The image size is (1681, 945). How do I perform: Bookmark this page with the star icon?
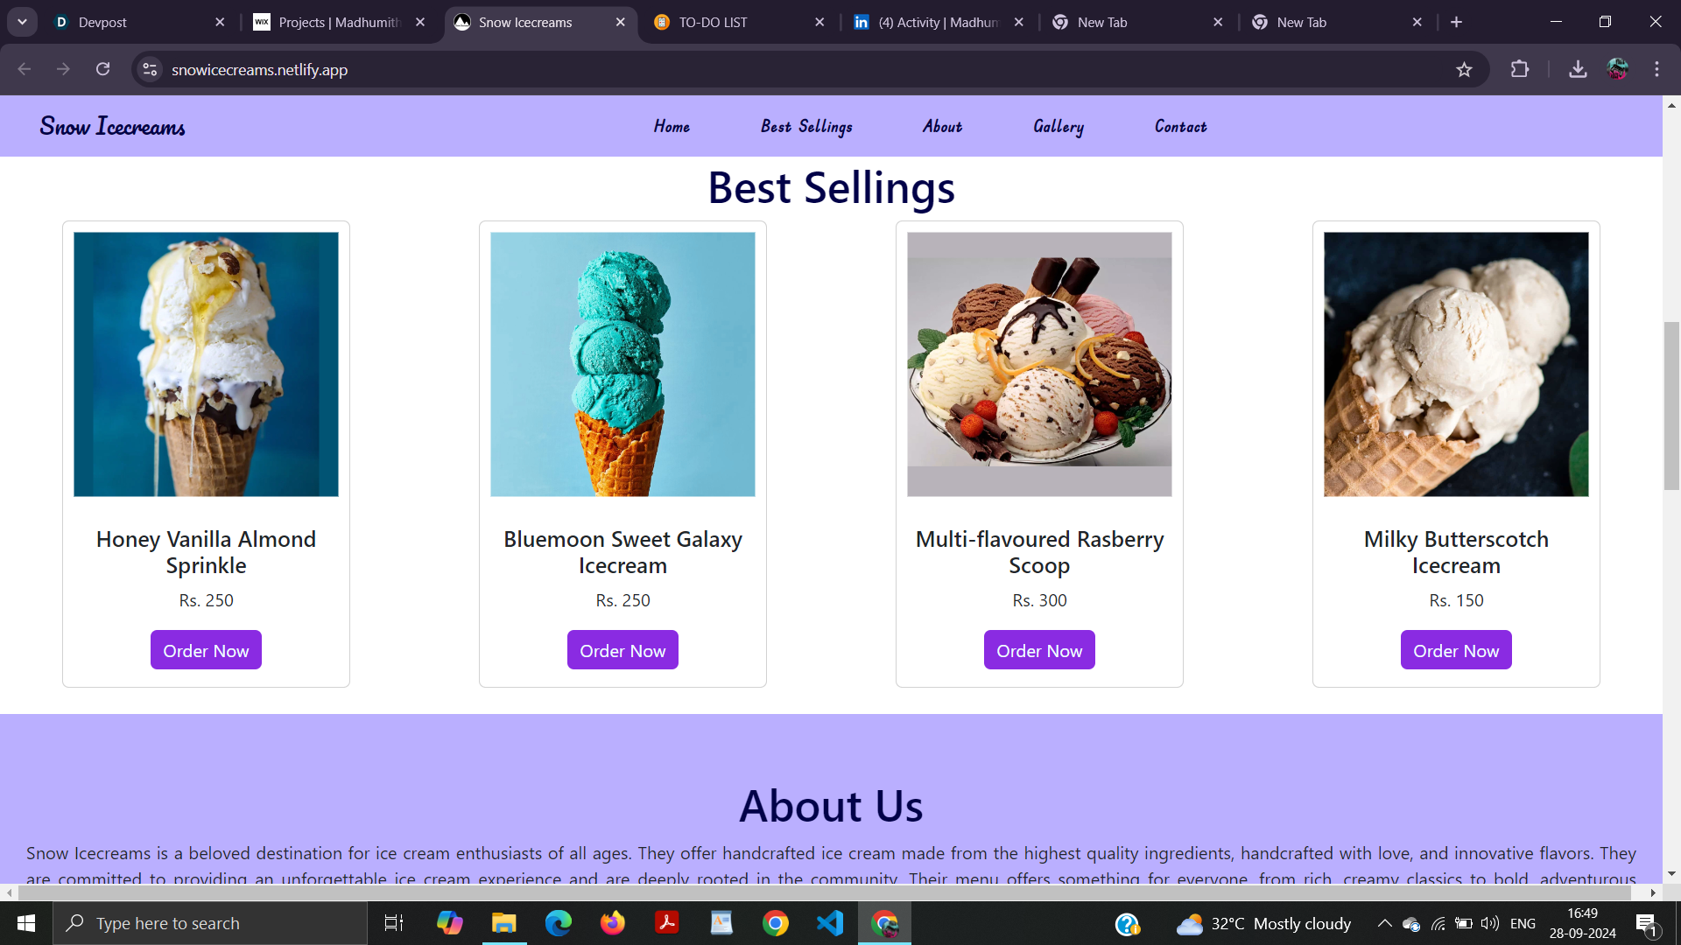1464,70
